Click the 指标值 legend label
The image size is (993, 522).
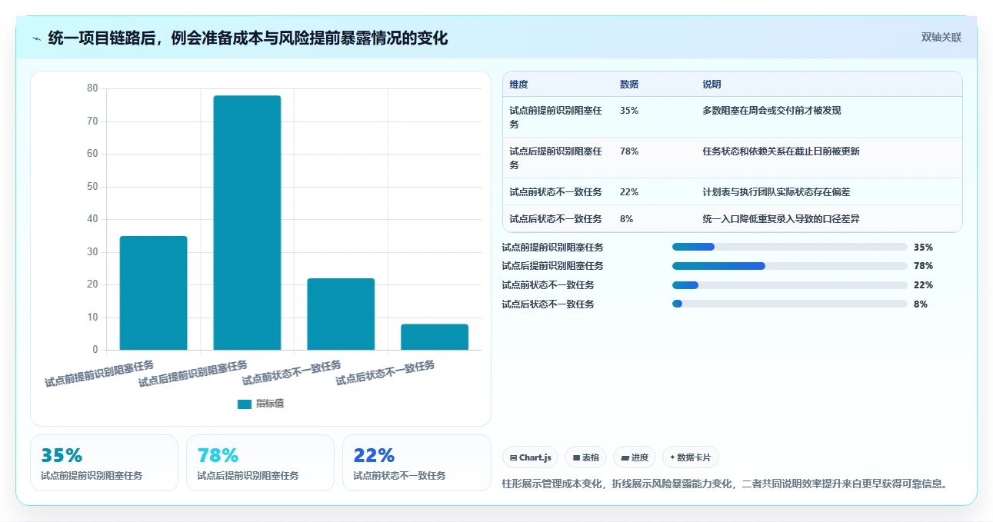[270, 404]
